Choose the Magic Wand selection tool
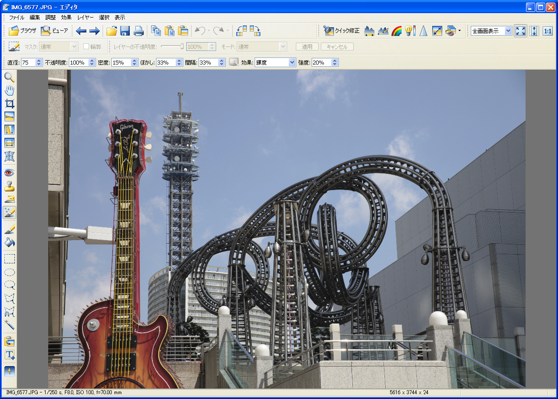 [x=9, y=325]
